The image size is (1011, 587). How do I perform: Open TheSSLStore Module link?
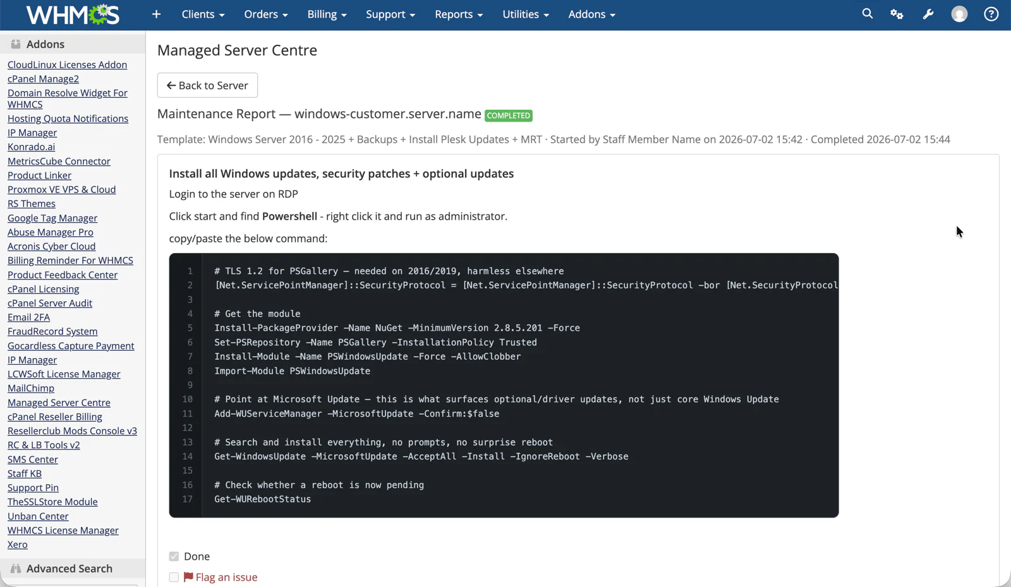click(x=52, y=502)
